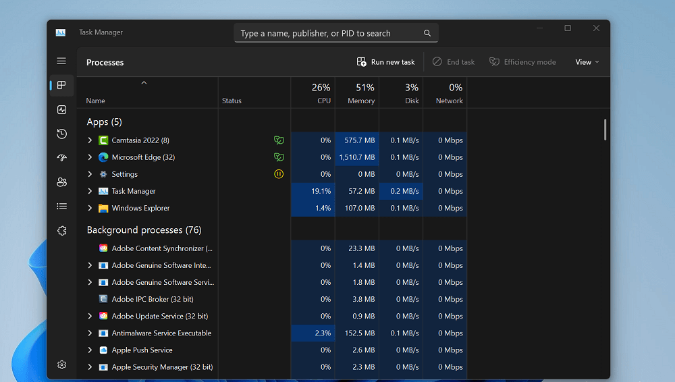
Task: Expand the Settings process group
Action: point(90,174)
